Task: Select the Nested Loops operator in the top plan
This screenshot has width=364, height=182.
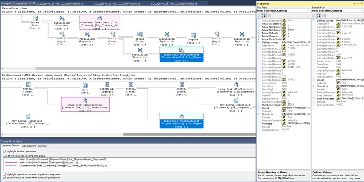Action: (x=35, y=22)
